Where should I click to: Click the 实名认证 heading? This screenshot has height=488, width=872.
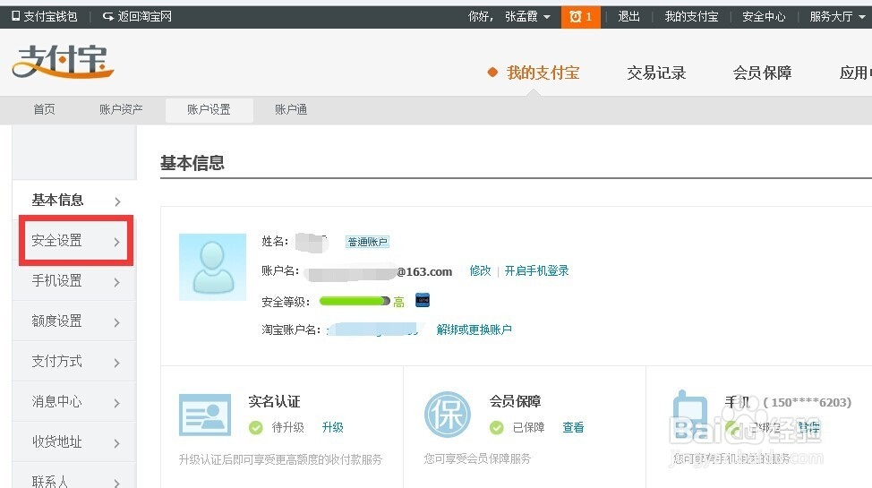[274, 401]
